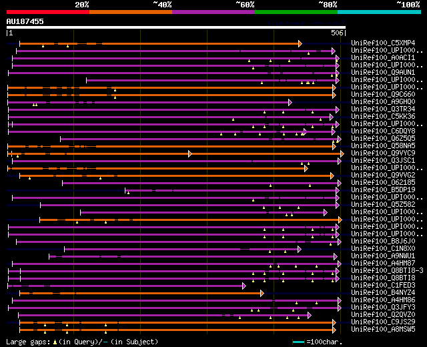Open hit UniRef100_A0ACI1

tap(383, 58)
